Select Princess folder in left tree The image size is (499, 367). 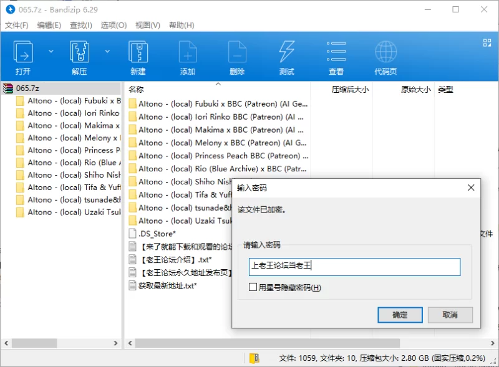(x=69, y=150)
